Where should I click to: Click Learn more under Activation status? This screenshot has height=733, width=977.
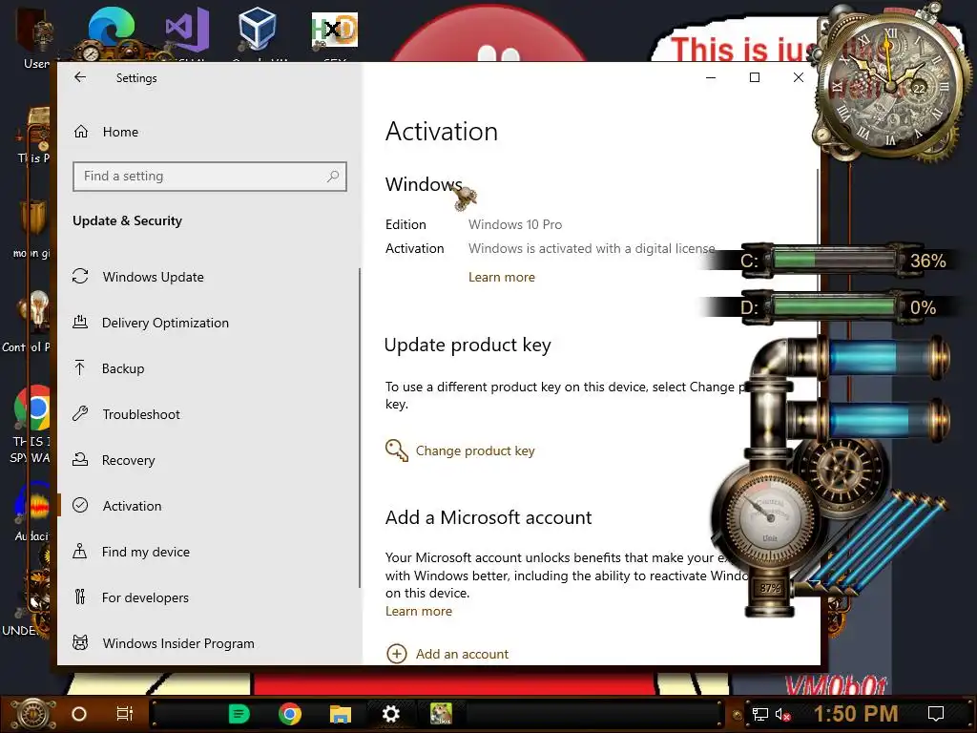502,277
